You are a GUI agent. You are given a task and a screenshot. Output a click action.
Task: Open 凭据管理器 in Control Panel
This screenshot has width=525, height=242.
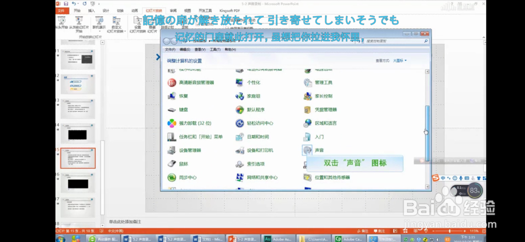click(320, 109)
